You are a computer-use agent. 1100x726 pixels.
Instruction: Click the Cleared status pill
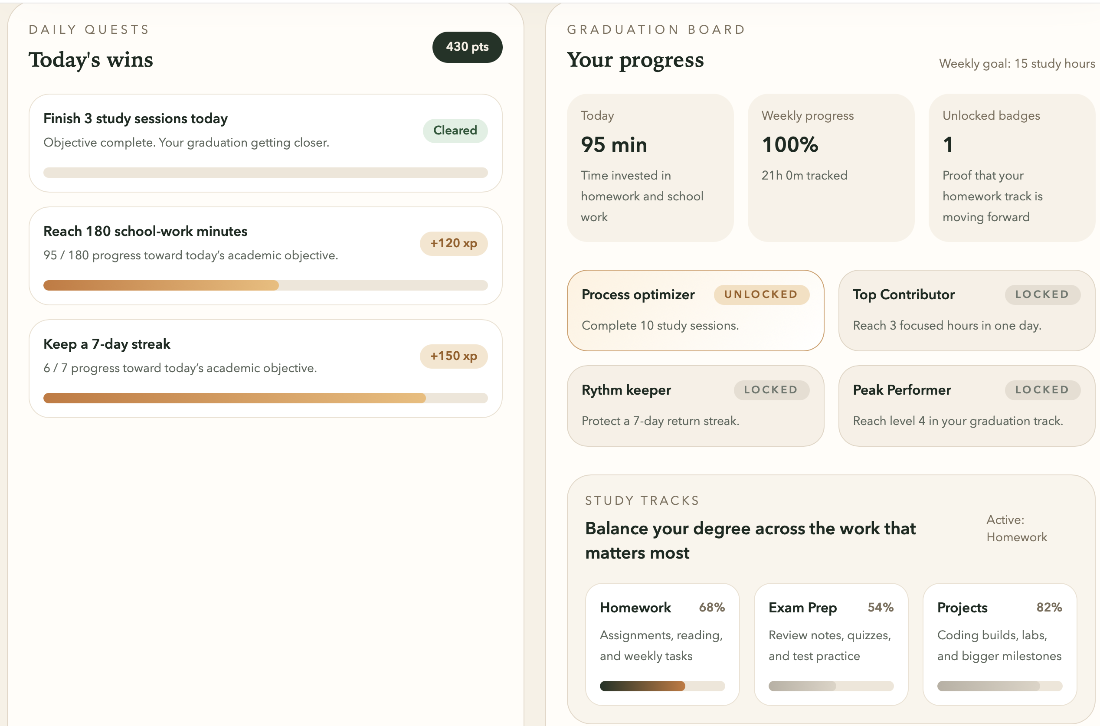(x=455, y=131)
